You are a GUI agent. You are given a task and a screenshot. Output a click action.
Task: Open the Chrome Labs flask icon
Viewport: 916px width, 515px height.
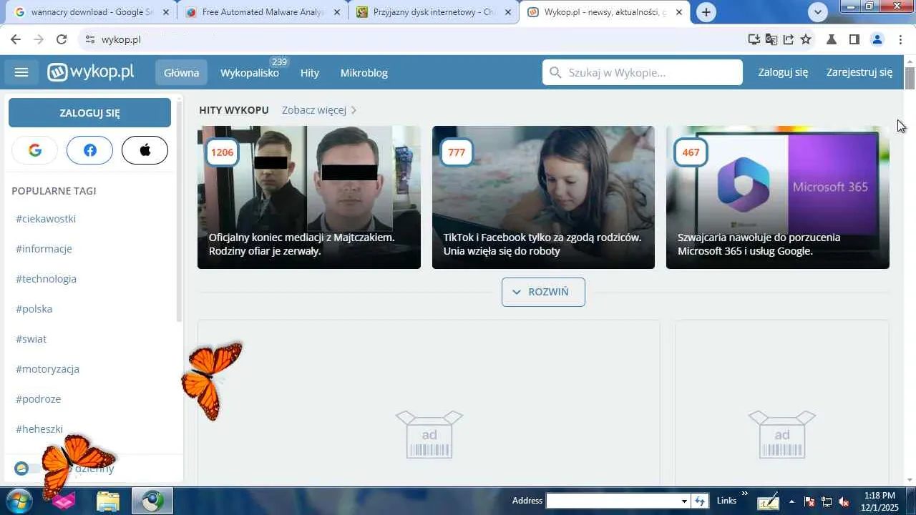tap(832, 39)
